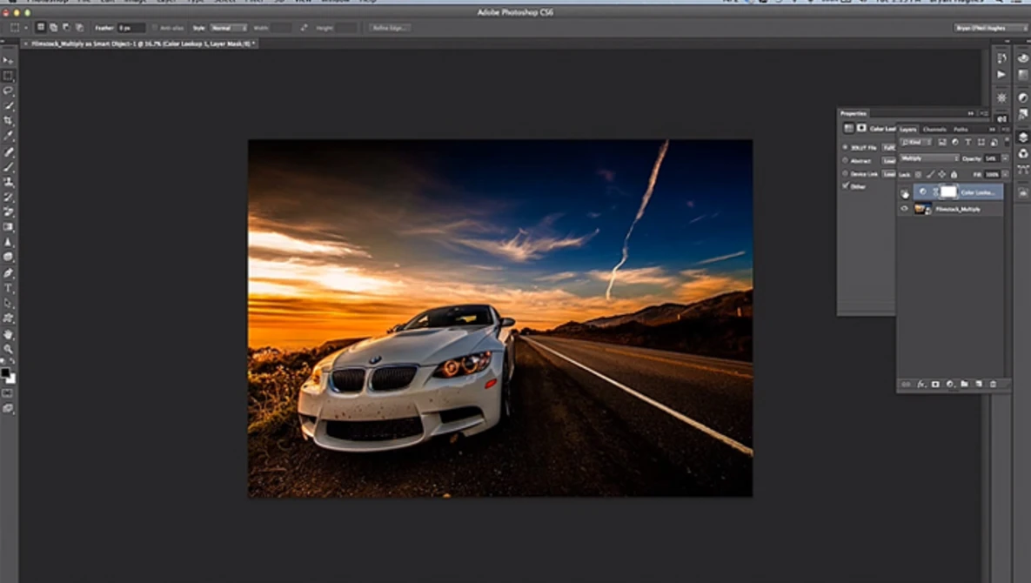
Task: Select the 3DLUT File radio button
Action: [x=846, y=147]
